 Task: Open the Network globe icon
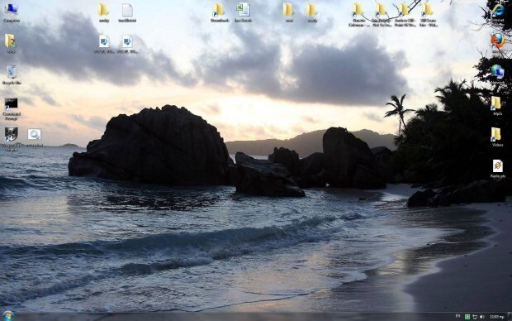(497, 71)
